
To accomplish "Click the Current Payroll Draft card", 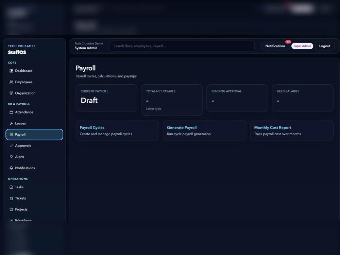I will pos(106,98).
